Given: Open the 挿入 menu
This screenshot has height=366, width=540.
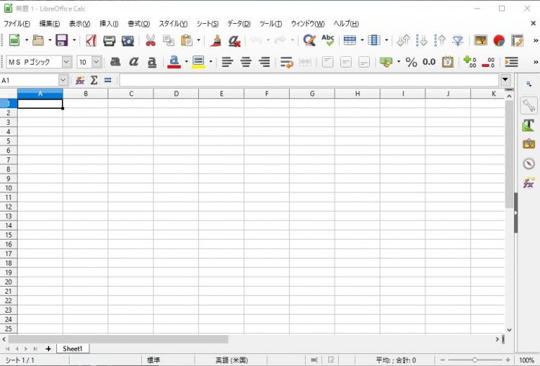Looking at the screenshot, I should tap(109, 24).
